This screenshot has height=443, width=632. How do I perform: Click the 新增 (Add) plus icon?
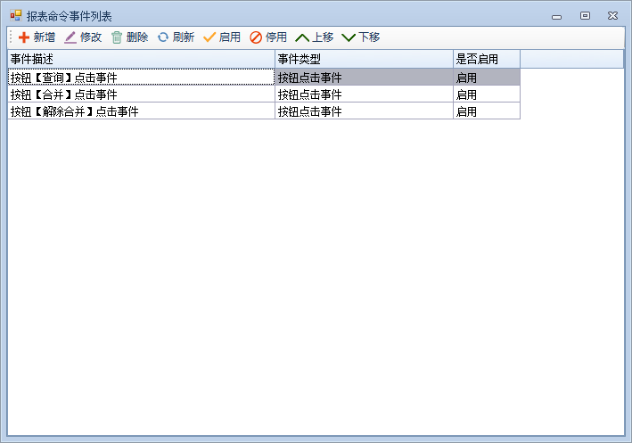point(24,37)
